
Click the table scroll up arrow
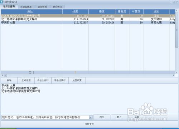point(176,11)
